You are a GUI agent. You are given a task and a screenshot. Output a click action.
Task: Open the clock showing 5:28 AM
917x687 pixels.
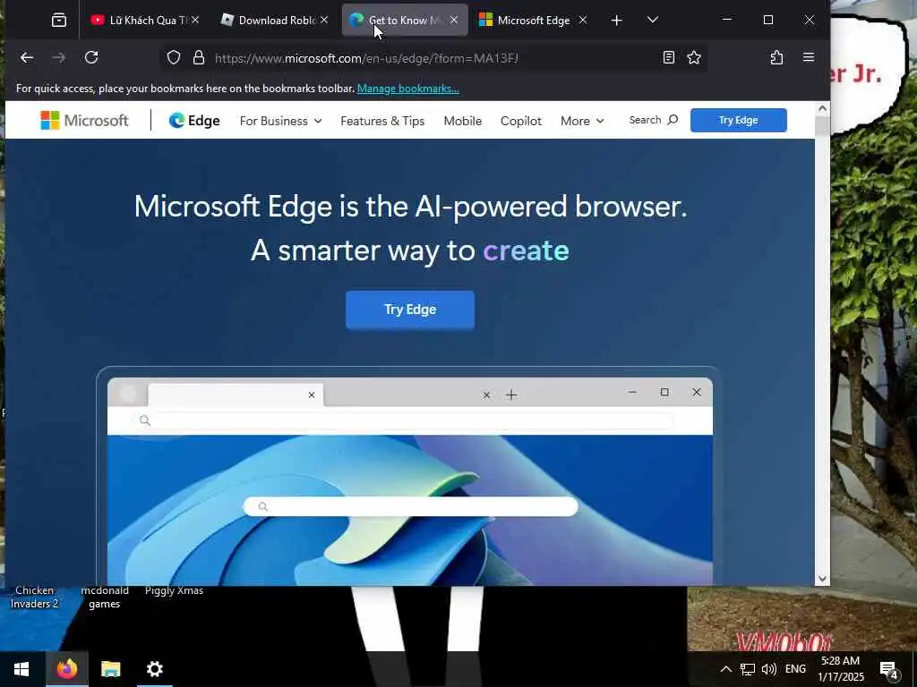coord(840,669)
